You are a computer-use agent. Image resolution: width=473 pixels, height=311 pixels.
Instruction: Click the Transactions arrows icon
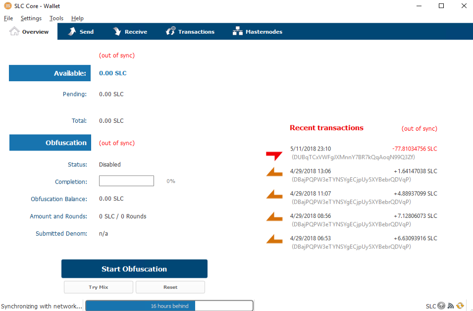170,31
